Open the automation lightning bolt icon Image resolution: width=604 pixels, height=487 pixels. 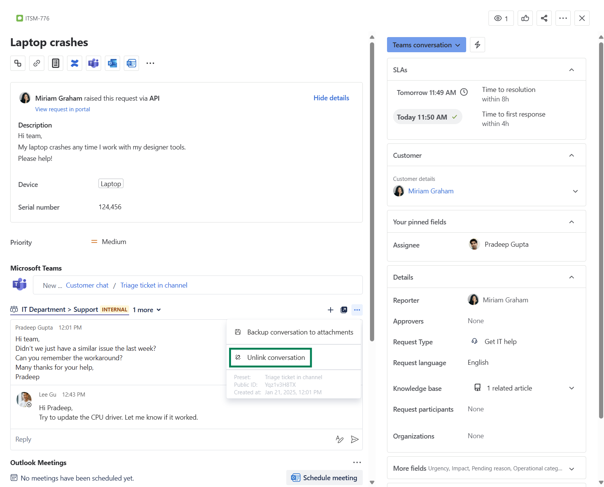477,45
